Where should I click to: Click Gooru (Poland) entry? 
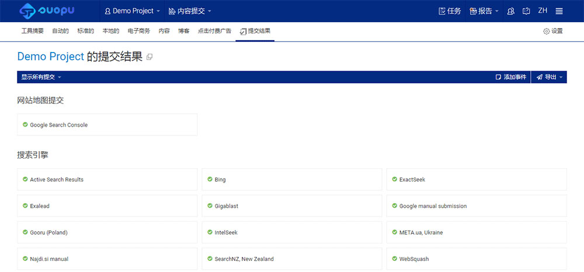107,232
